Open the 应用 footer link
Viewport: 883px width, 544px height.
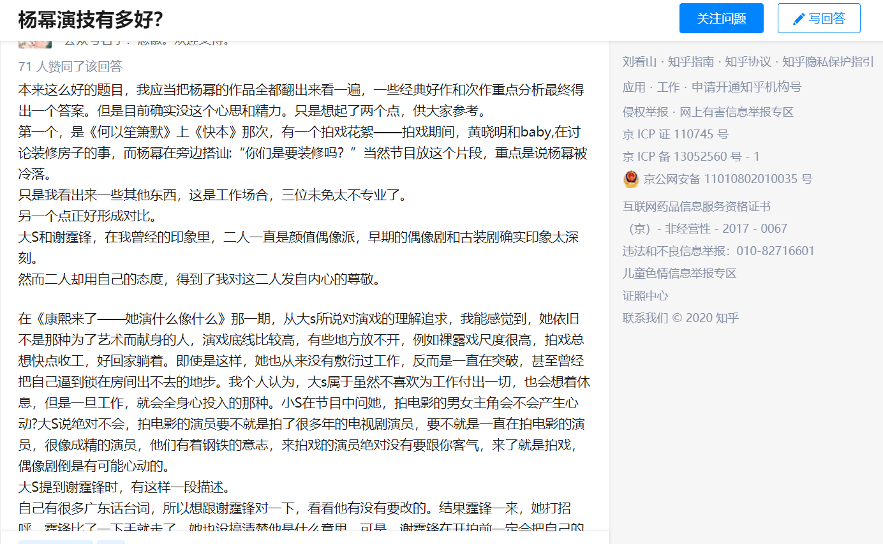click(634, 87)
